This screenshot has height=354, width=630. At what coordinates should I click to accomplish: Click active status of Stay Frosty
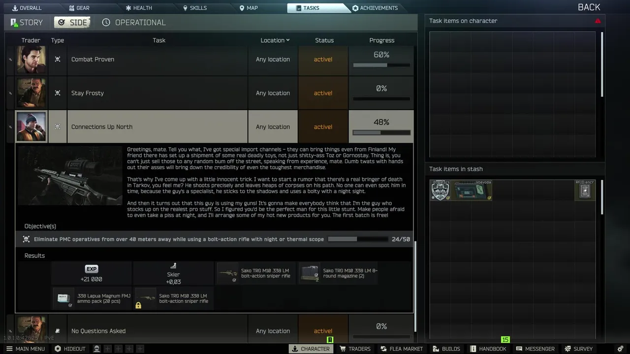pyautogui.click(x=323, y=93)
